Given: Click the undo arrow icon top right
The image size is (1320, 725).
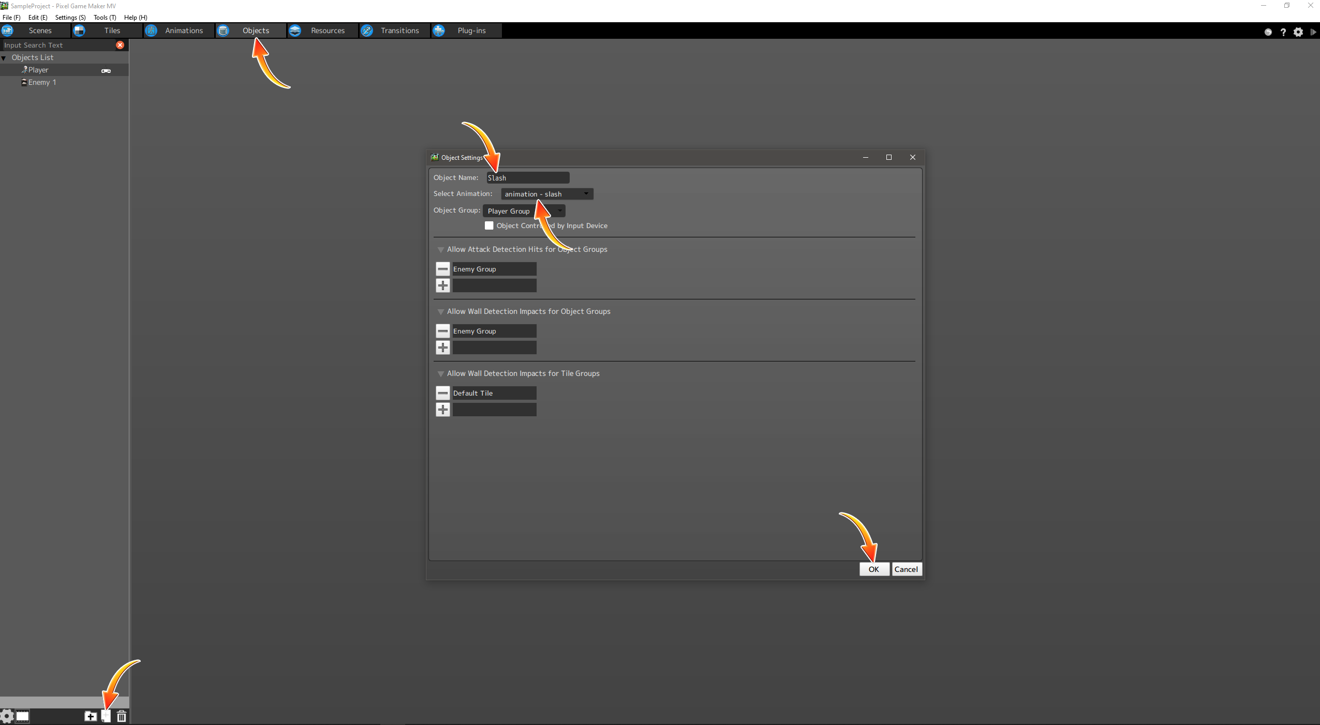Looking at the screenshot, I should (x=1268, y=32).
